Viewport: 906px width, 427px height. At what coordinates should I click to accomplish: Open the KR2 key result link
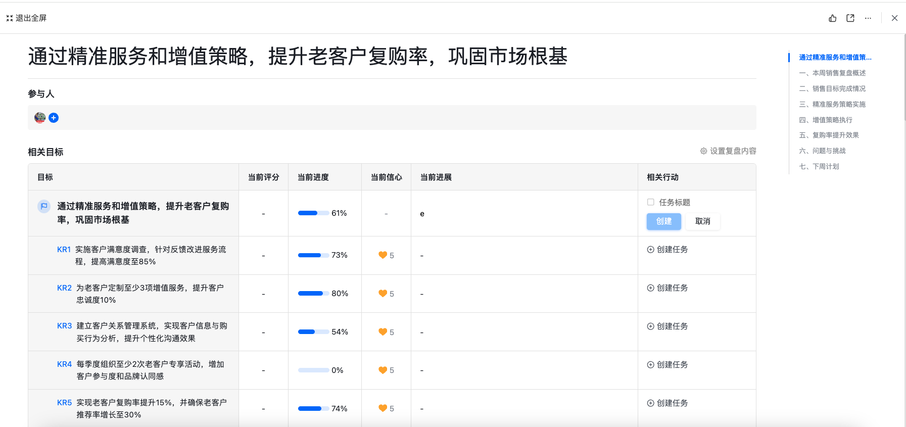(64, 288)
